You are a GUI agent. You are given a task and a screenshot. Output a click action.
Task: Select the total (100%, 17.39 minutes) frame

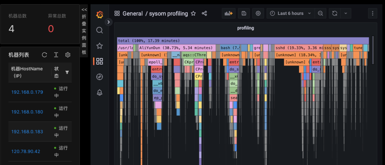coord(243,41)
